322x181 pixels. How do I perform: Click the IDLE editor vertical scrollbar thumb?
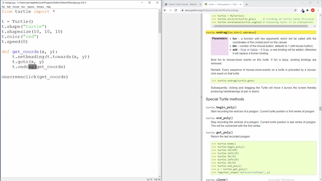click(159, 22)
